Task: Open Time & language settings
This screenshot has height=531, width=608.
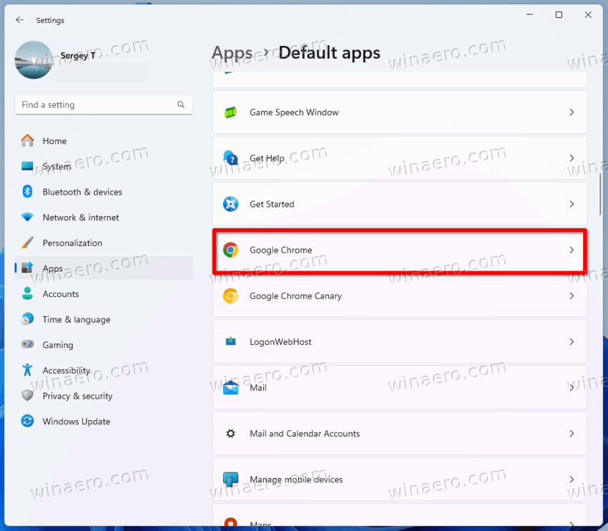Action: tap(104, 319)
